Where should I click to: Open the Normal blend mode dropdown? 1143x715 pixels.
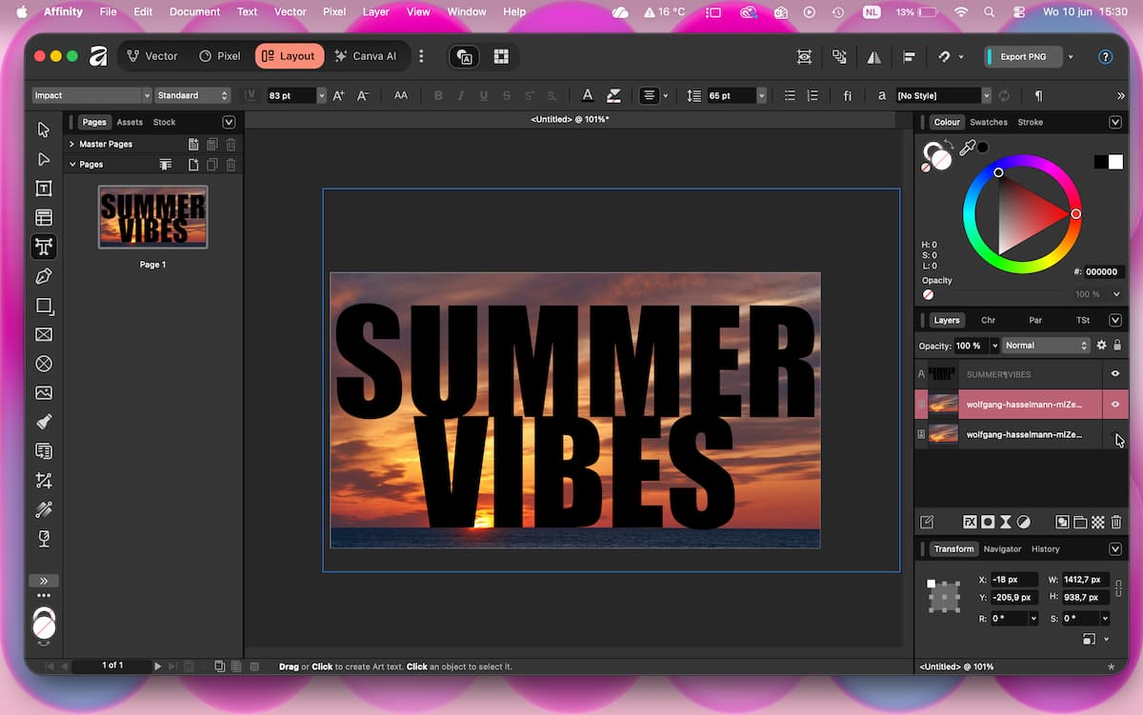point(1046,346)
